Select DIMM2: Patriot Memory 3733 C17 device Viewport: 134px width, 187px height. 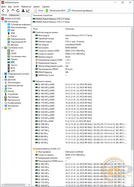(x=51, y=19)
